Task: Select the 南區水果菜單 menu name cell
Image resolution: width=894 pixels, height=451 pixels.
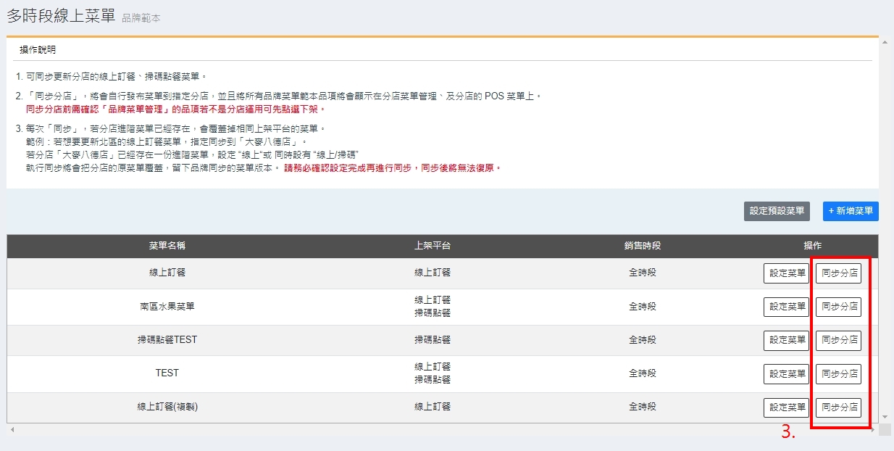Action: 167,307
